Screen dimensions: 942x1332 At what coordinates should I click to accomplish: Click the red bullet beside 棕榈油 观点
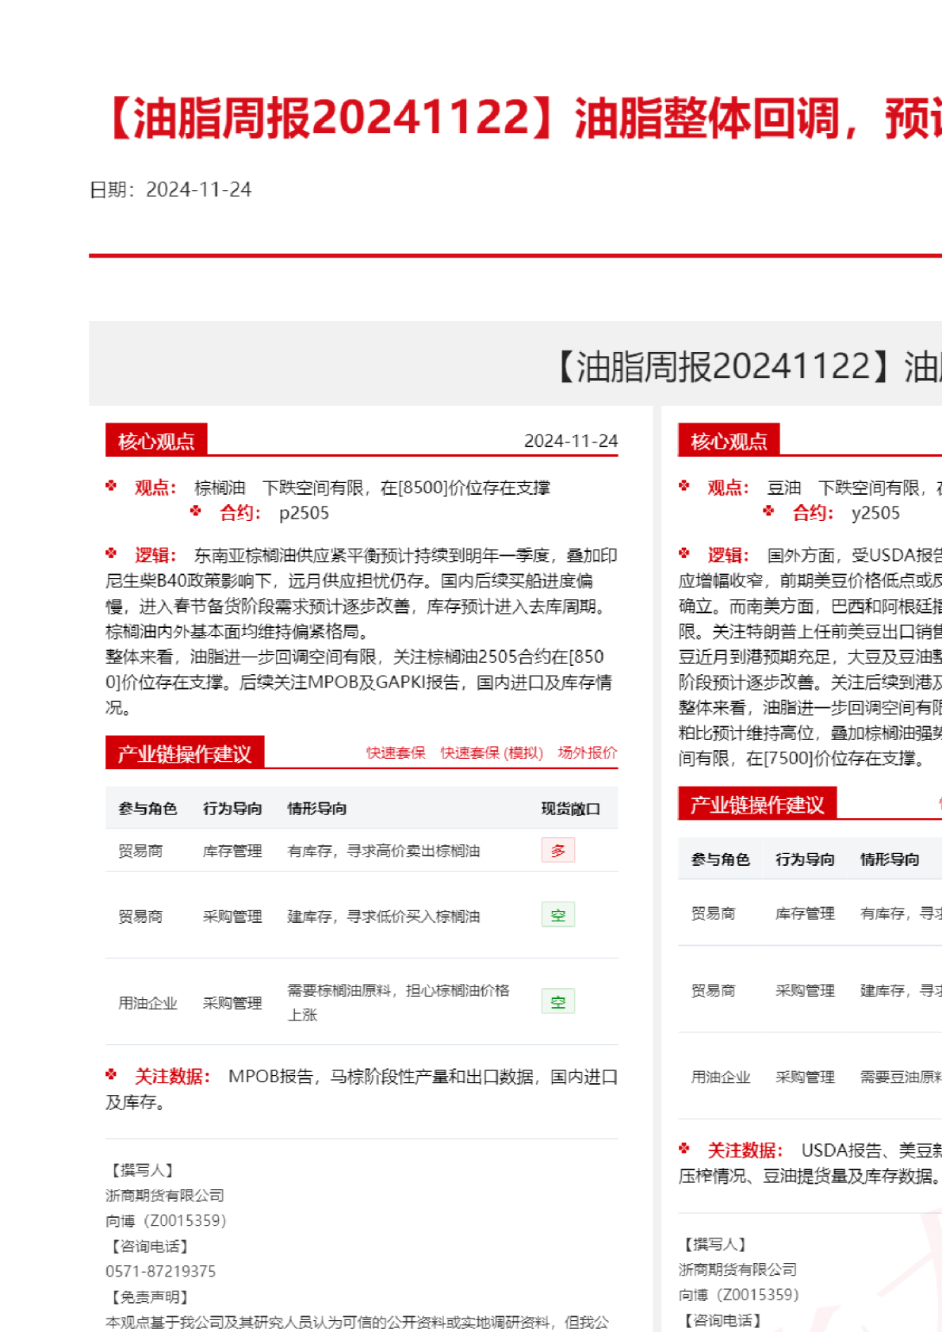pyautogui.click(x=111, y=486)
